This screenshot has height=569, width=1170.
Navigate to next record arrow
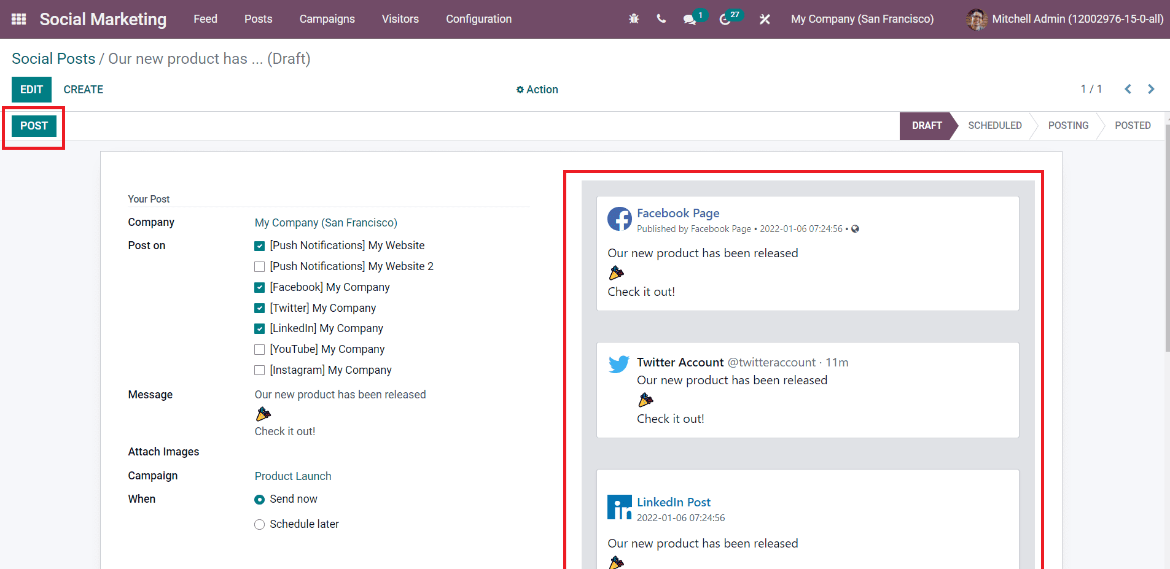coord(1152,89)
